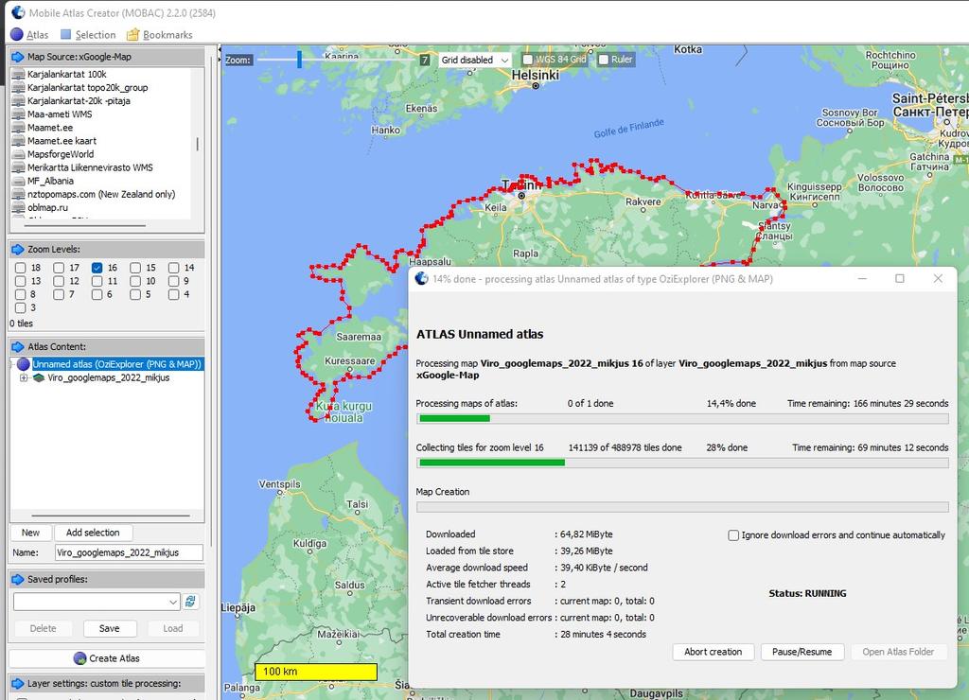Enable zoom level 15 checkbox

(x=135, y=268)
